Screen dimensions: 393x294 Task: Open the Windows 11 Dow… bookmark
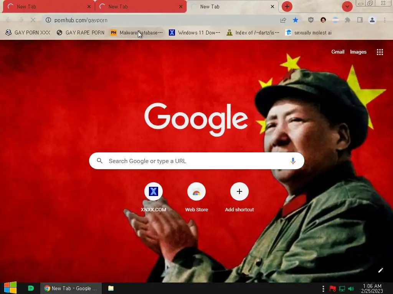coord(195,33)
